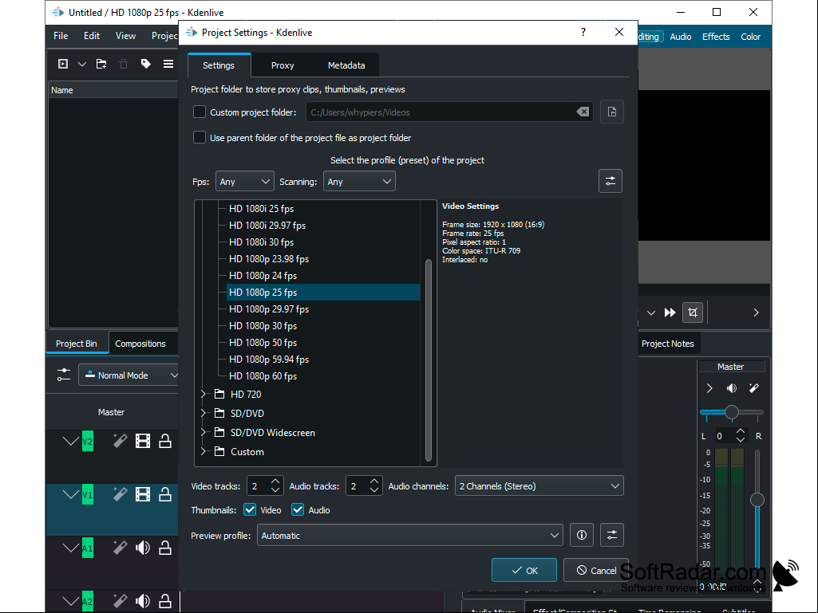Click the tag icon in Project Bin toolbar
The height and width of the screenshot is (613, 818).
click(145, 64)
